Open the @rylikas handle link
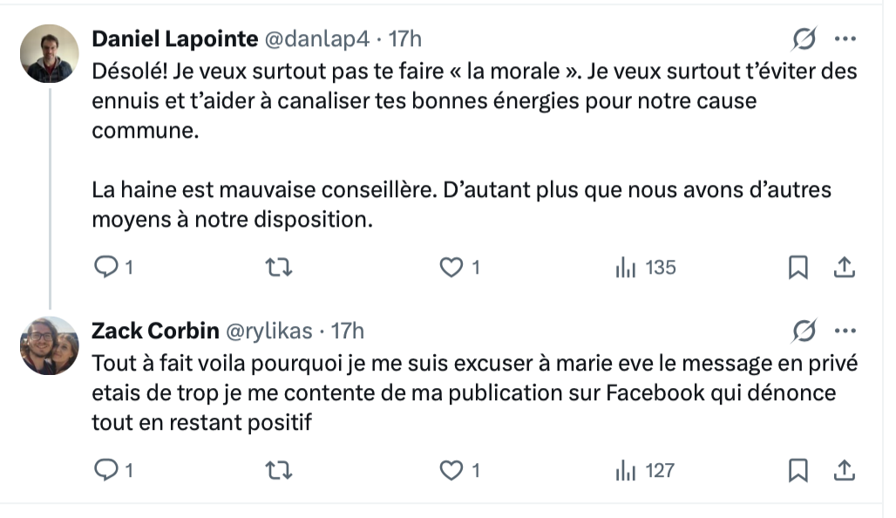The height and width of the screenshot is (518, 896). (268, 331)
